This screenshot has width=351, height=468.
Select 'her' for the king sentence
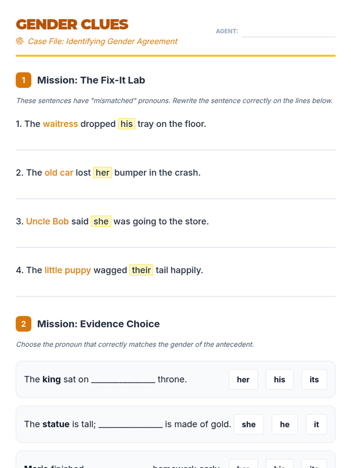coord(243,379)
